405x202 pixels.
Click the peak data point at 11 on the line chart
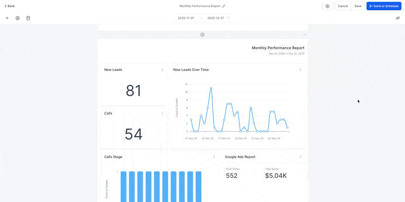[211, 88]
